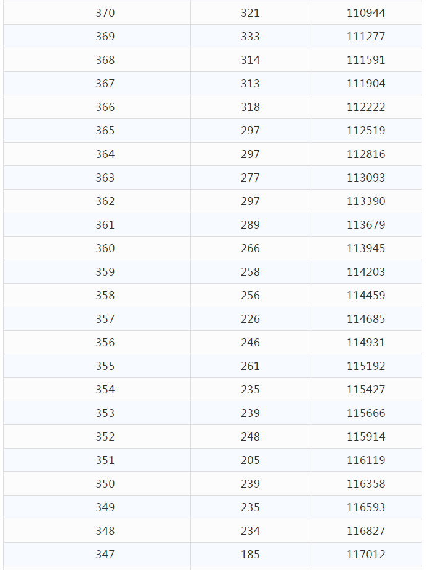The width and height of the screenshot is (429, 570).
Task: Click the score cell 370
Action: (x=105, y=13)
